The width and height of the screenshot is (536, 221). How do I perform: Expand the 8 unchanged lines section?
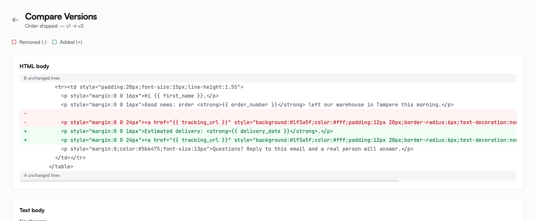268,78
